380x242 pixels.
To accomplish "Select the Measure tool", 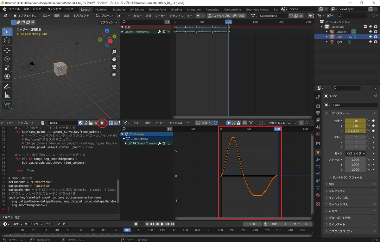I will (x=7, y=95).
